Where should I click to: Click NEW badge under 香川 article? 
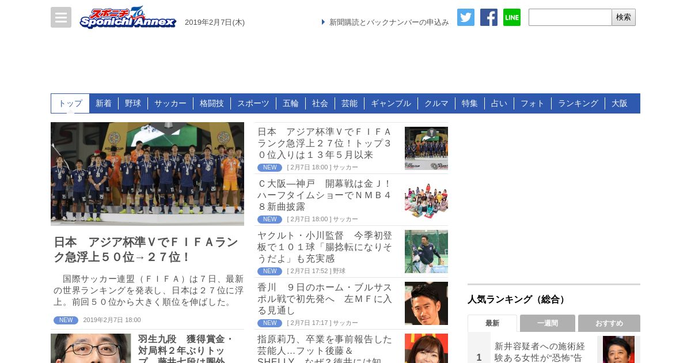269,323
